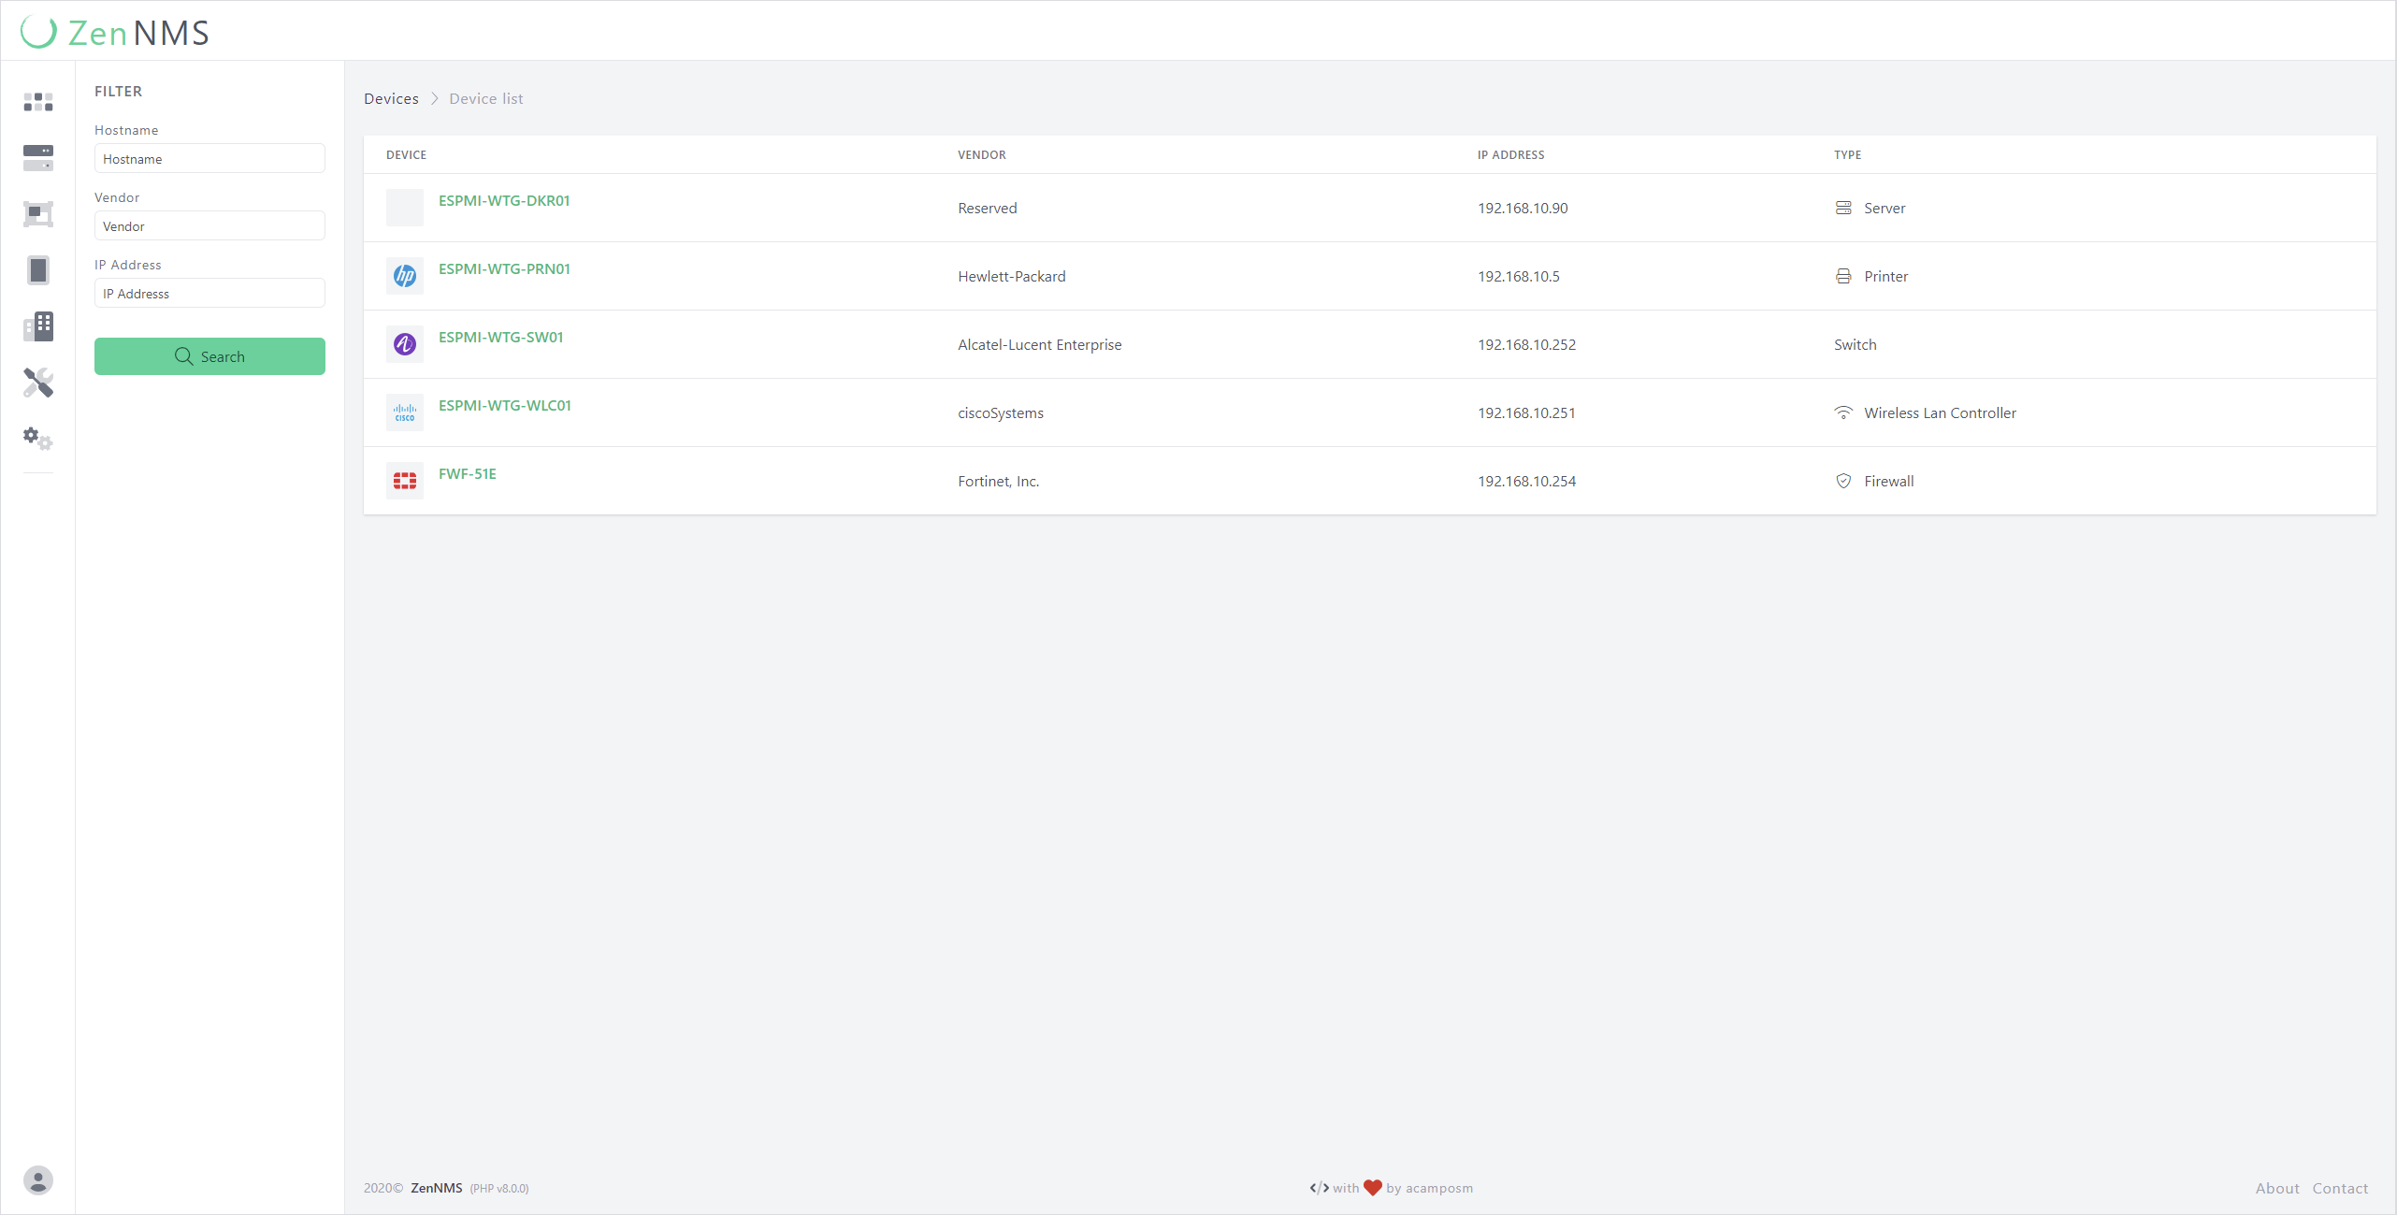Open the settings gears icon in sidebar
This screenshot has width=2397, height=1215.
(x=38, y=439)
